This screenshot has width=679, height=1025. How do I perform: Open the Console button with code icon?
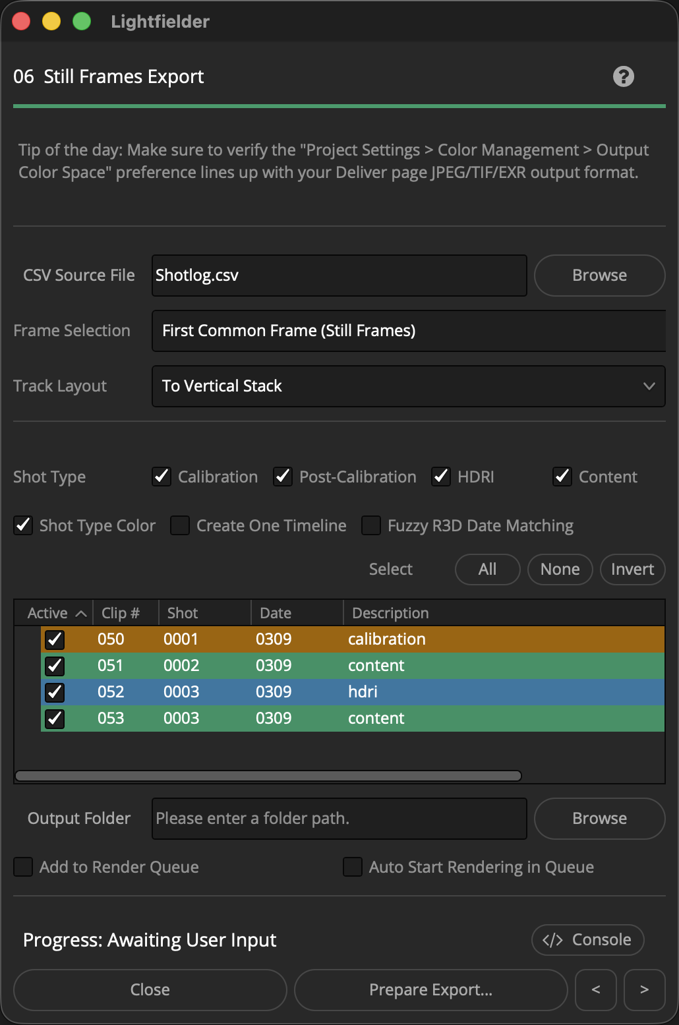point(587,939)
